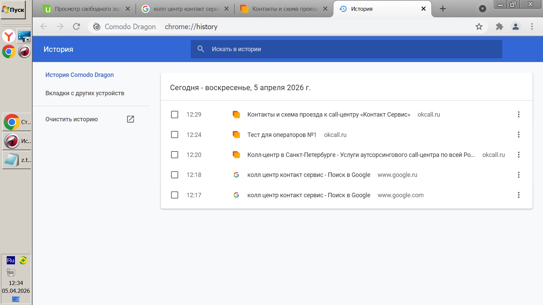The image size is (543, 305).
Task: Select the 12:24 Тест для операторов checkbox
Action: coord(174,135)
